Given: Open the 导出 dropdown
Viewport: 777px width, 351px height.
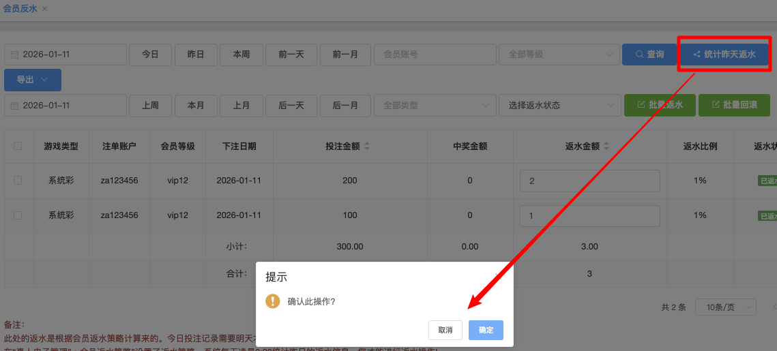Looking at the screenshot, I should 32,80.
